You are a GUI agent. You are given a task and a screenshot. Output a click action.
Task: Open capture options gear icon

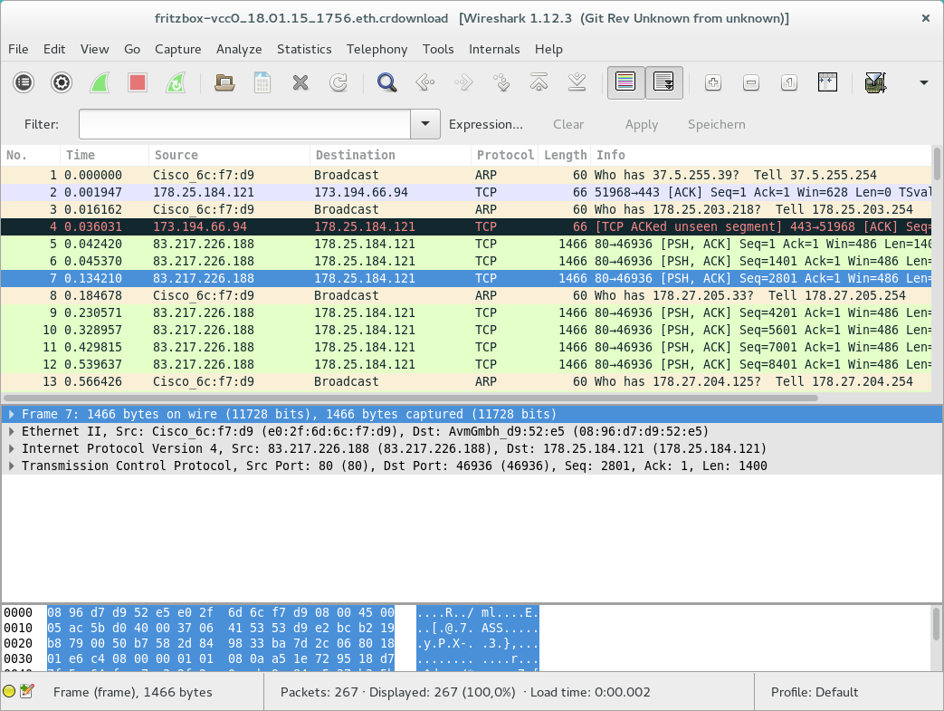[62, 83]
